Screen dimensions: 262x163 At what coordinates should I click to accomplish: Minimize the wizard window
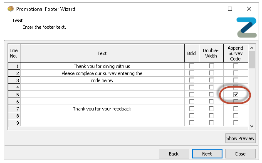coord(211,9)
